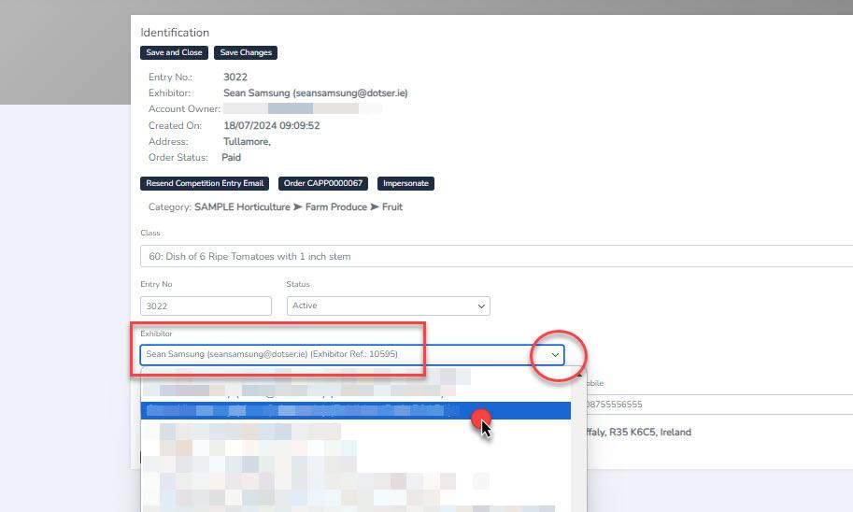Image resolution: width=853 pixels, height=512 pixels.
Task: Click the Identification section heading
Action: coord(175,33)
